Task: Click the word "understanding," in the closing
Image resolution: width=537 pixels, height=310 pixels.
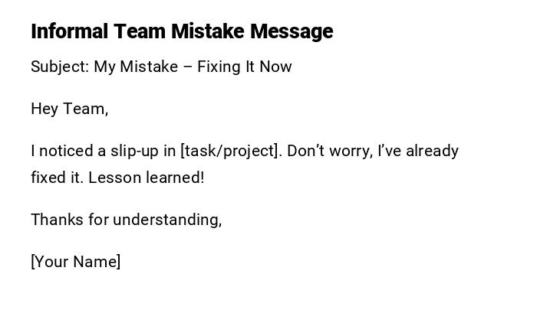Action: coord(167,220)
